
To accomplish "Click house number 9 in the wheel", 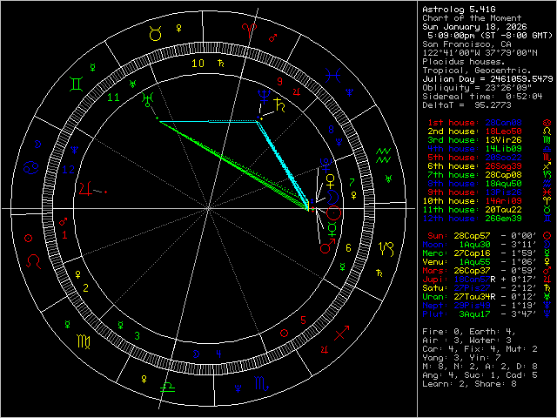I will click(280, 82).
